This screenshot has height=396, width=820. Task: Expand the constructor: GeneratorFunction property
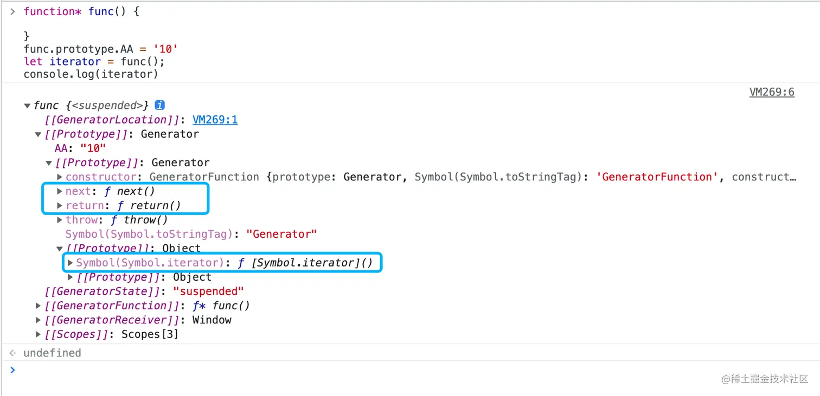tap(60, 177)
